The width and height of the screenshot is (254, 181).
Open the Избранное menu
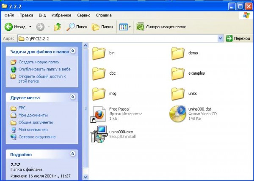61,15
